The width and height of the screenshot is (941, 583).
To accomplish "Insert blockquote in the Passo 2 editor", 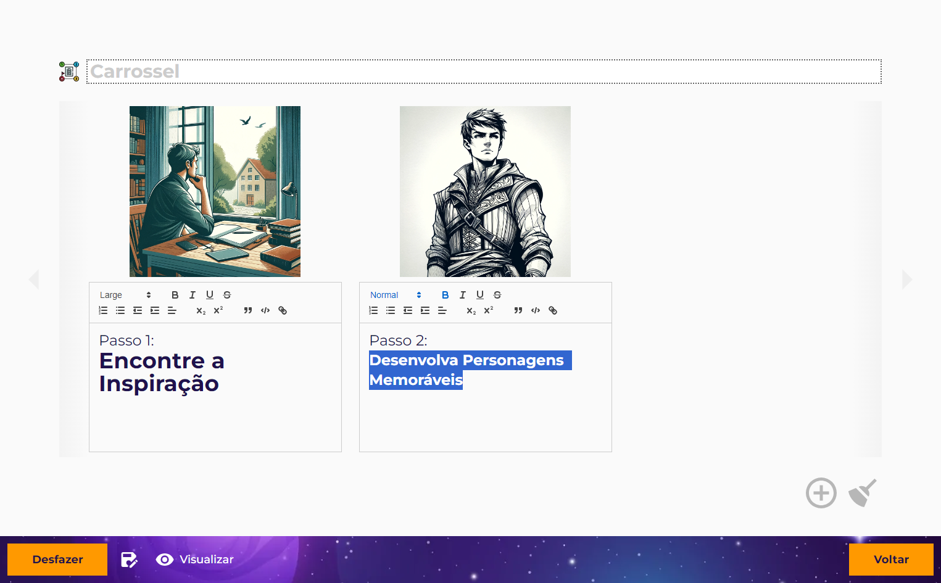I will (x=518, y=310).
